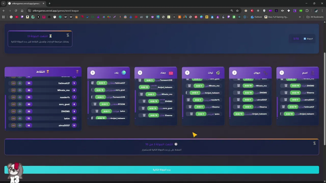Delete la4m's answer in نبات column

(192, 114)
